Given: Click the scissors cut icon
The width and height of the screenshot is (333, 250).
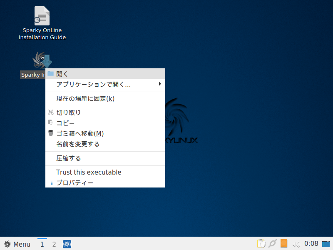Looking at the screenshot, I should point(51,112).
